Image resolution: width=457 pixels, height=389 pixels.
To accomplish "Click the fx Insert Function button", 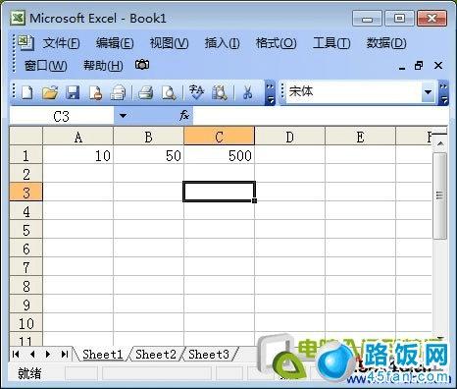I will pyautogui.click(x=184, y=115).
